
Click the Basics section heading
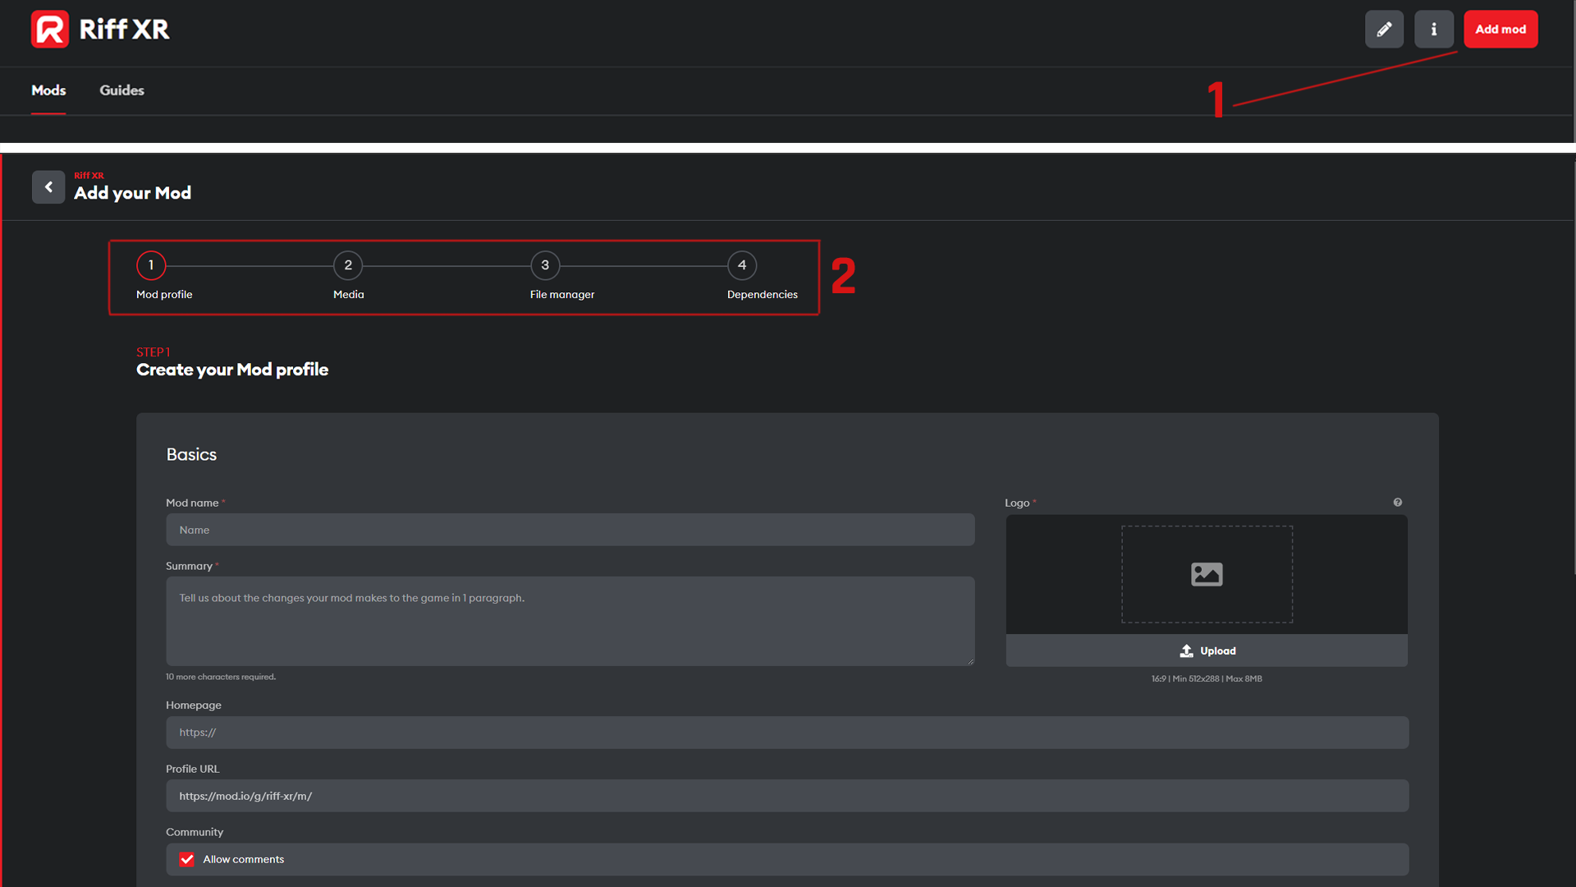(x=191, y=454)
